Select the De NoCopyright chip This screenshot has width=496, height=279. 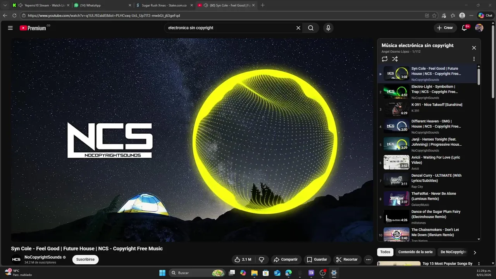pyautogui.click(x=453, y=252)
